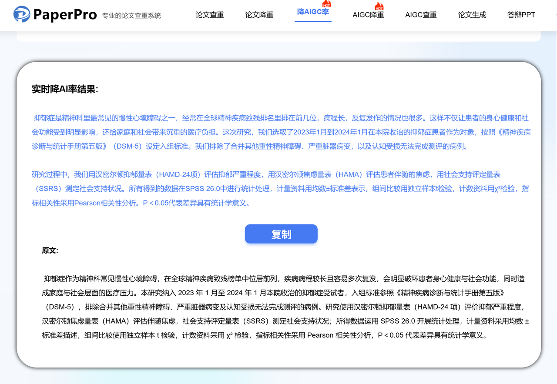
Task: Click the result paragraph starting with 抑郁症是精神科里
Action: (x=281, y=132)
